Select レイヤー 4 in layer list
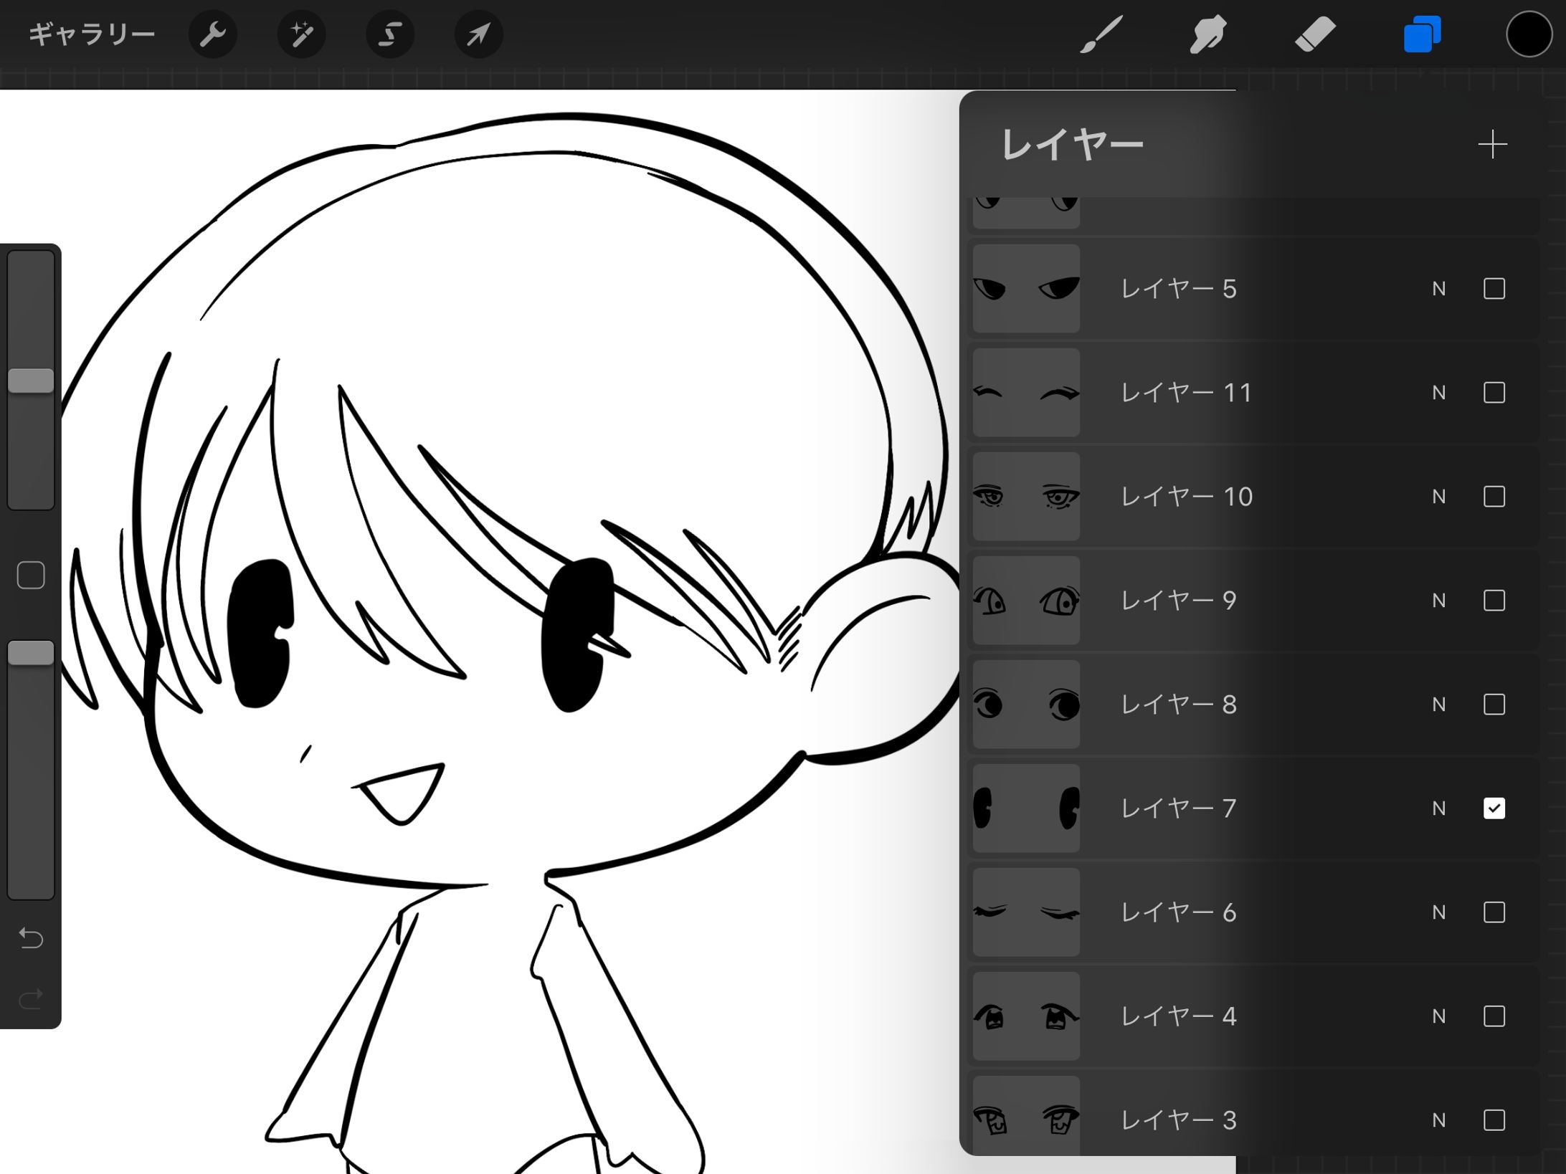Image resolution: width=1566 pixels, height=1174 pixels. click(1219, 1016)
